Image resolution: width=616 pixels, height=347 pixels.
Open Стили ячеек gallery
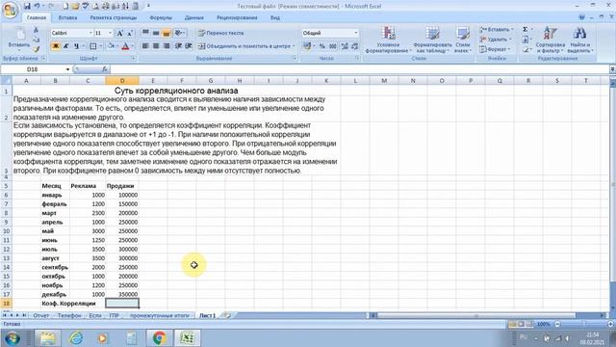pos(463,40)
